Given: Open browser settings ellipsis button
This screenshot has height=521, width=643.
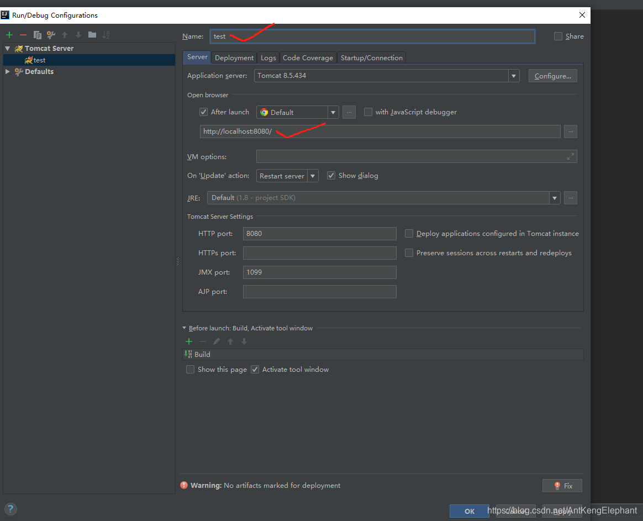Looking at the screenshot, I should point(349,112).
